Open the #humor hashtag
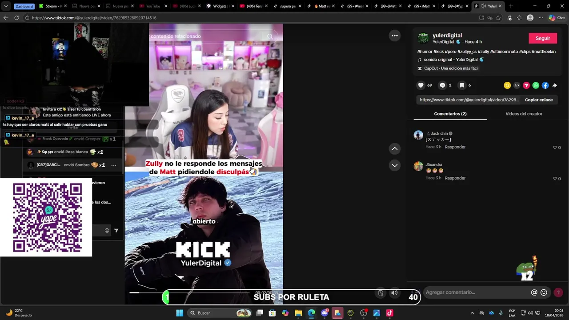Screen dimensions: 569x320 (x=425, y=52)
